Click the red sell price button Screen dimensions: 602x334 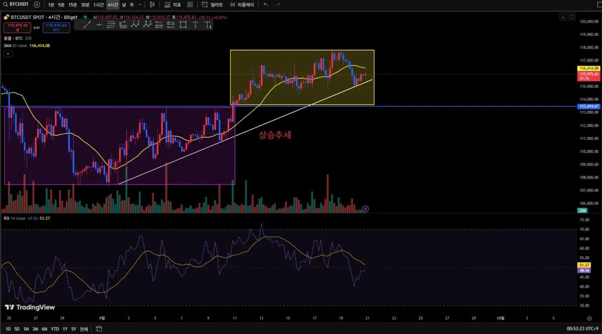click(x=17, y=28)
